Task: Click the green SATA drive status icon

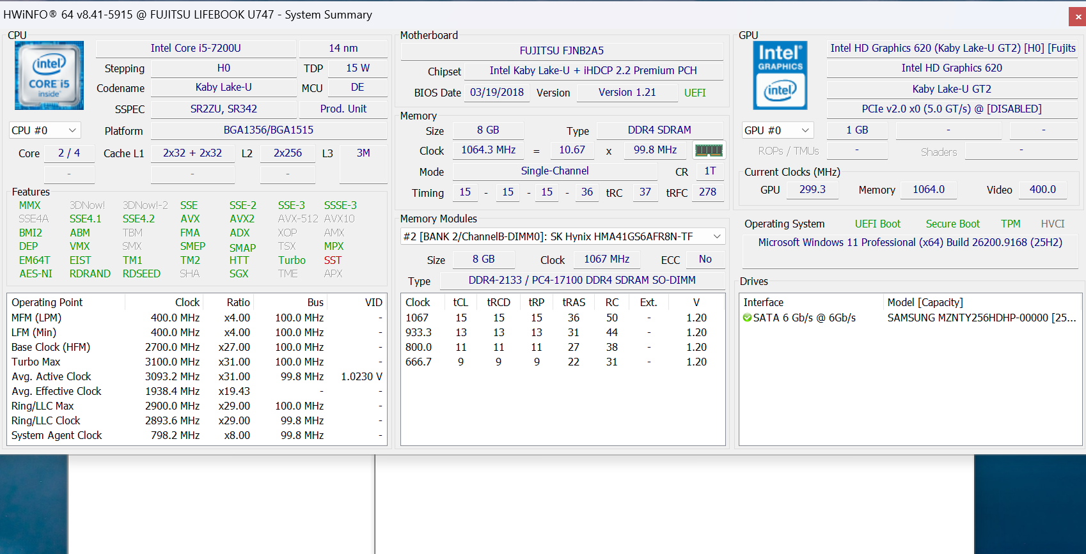Action: pos(747,318)
